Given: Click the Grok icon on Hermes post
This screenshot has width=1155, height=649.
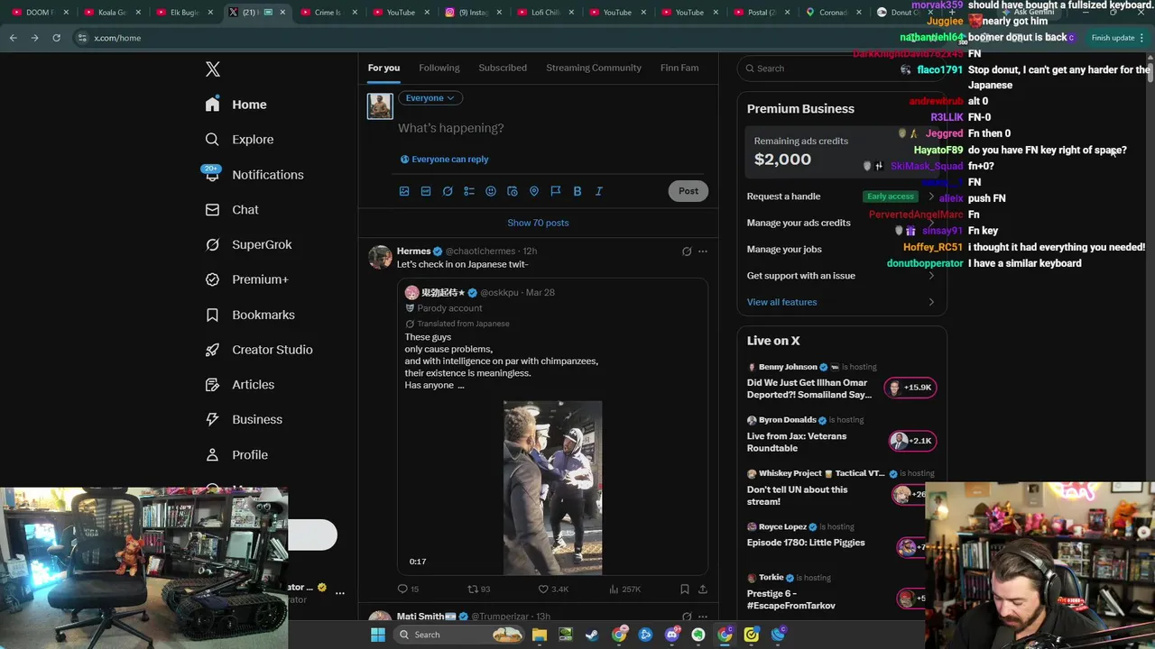Looking at the screenshot, I should [687, 251].
